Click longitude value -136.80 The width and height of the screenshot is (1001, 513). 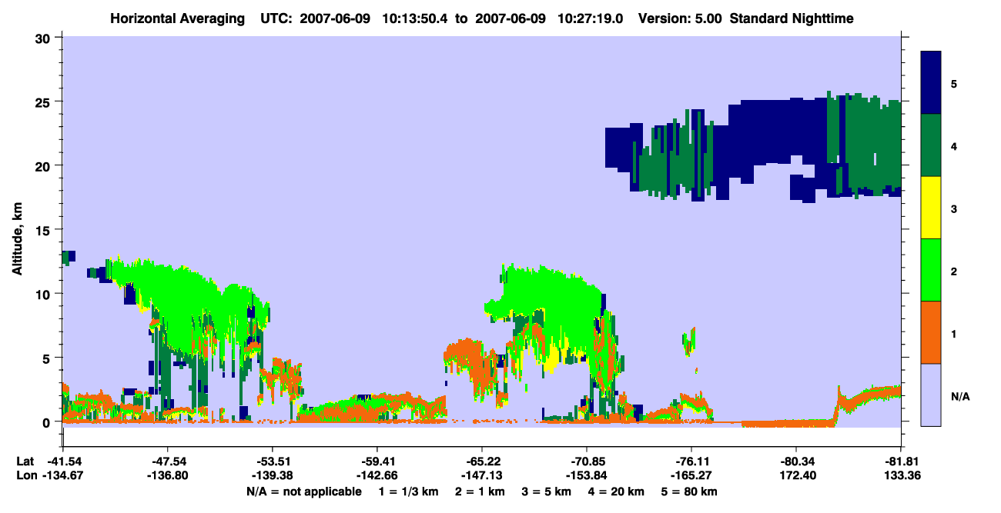pos(167,476)
